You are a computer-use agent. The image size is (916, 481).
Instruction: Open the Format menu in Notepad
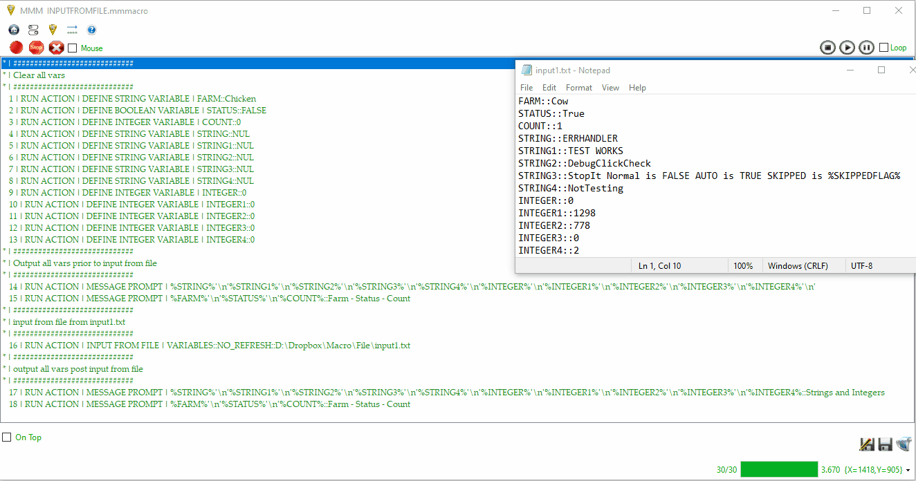578,88
